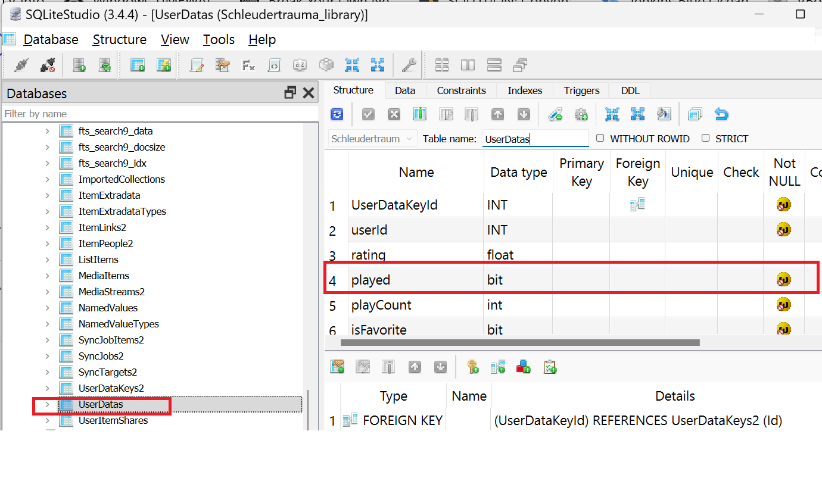Select the playCount column name cell
This screenshot has width=822, height=481.
(416, 305)
